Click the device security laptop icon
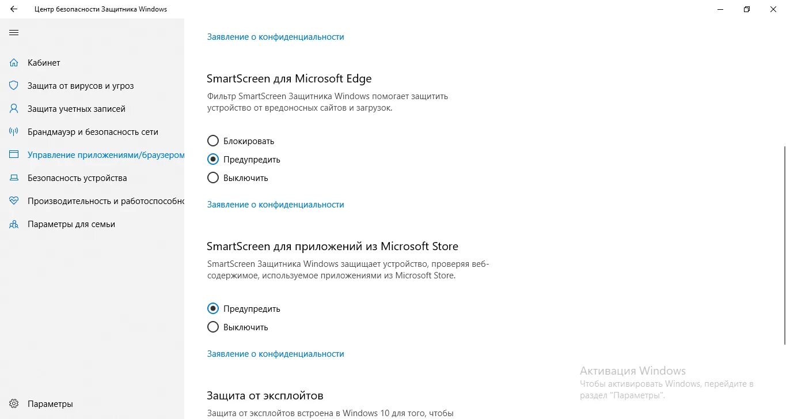Viewport: 786px width, 419px height. click(14, 178)
